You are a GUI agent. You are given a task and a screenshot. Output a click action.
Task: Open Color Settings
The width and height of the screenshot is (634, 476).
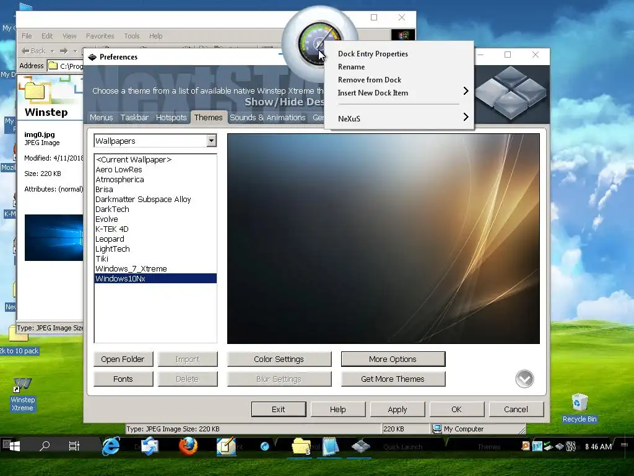[x=279, y=359]
